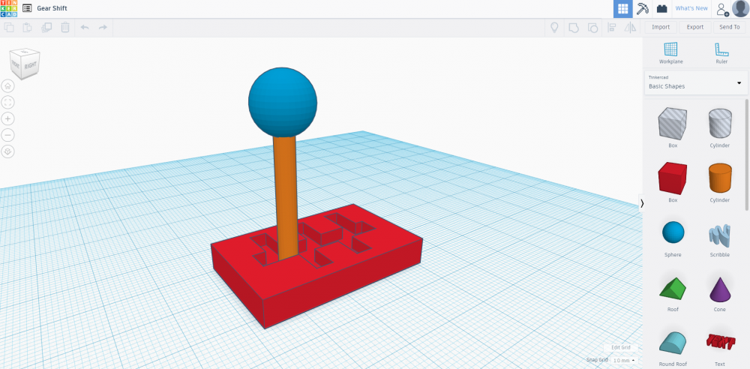Screen dimensions: 750x369
Task: Click the Home view button
Action: [x=8, y=85]
